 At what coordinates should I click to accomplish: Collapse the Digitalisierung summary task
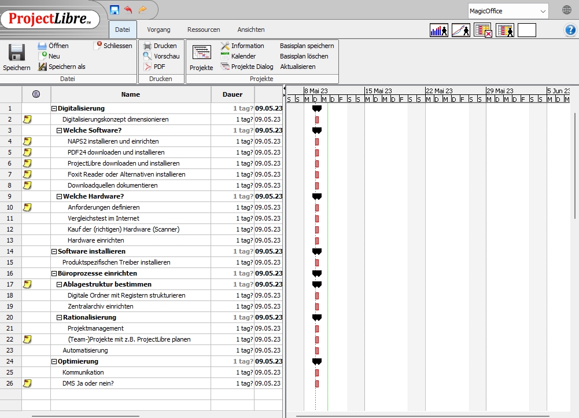click(x=54, y=108)
